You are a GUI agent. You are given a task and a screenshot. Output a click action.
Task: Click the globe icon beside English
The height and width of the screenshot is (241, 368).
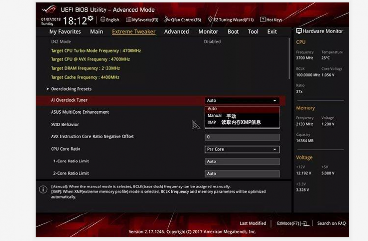click(103, 20)
